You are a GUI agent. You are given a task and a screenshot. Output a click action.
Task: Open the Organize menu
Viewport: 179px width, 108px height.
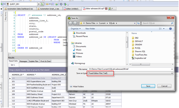tap(76, 29)
